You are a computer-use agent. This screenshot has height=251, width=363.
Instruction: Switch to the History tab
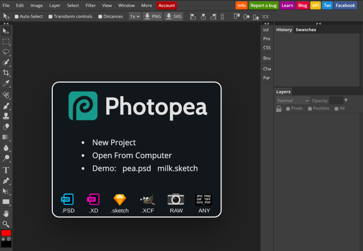tap(284, 30)
